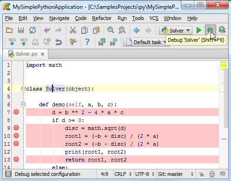Click the blue Help question mark icon
The width and height of the screenshot is (231, 181).
tap(87, 42)
